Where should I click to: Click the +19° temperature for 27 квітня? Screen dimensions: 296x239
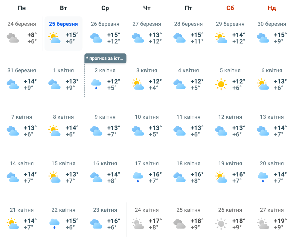pos(280,221)
